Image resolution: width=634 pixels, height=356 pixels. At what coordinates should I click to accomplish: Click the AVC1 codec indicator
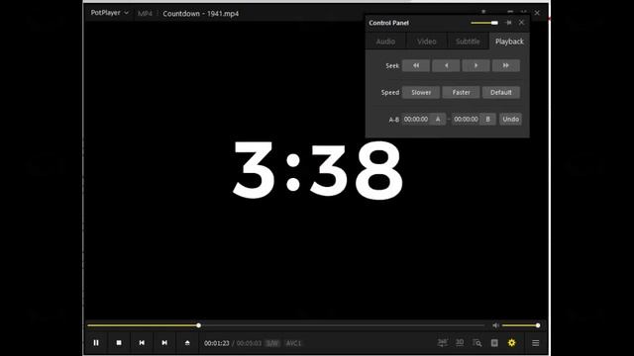pyautogui.click(x=293, y=343)
